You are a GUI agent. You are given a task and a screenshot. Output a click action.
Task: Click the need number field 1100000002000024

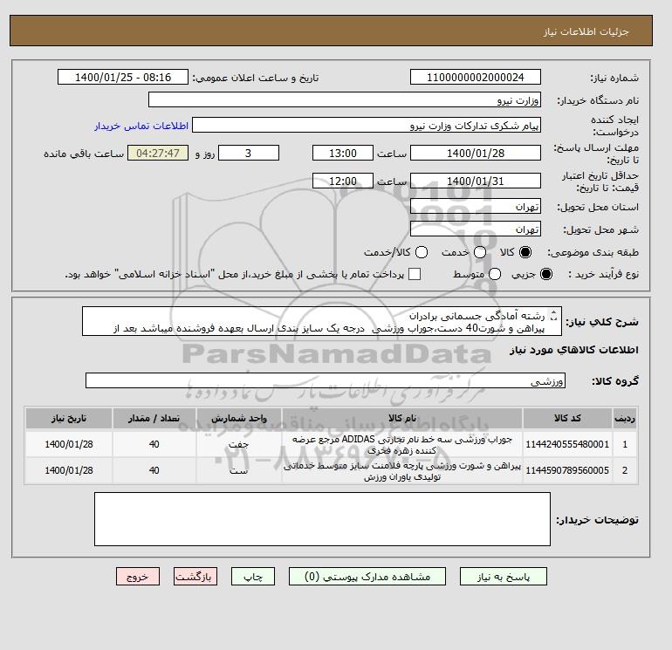coord(476,78)
